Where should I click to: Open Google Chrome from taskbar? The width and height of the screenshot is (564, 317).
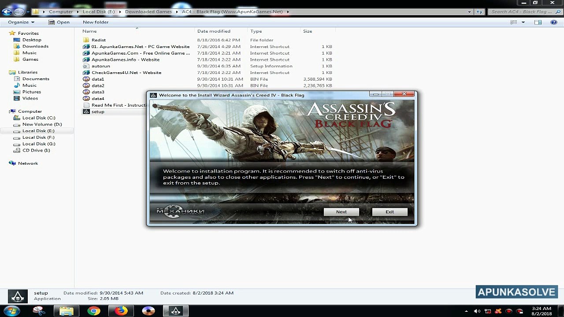[93, 311]
